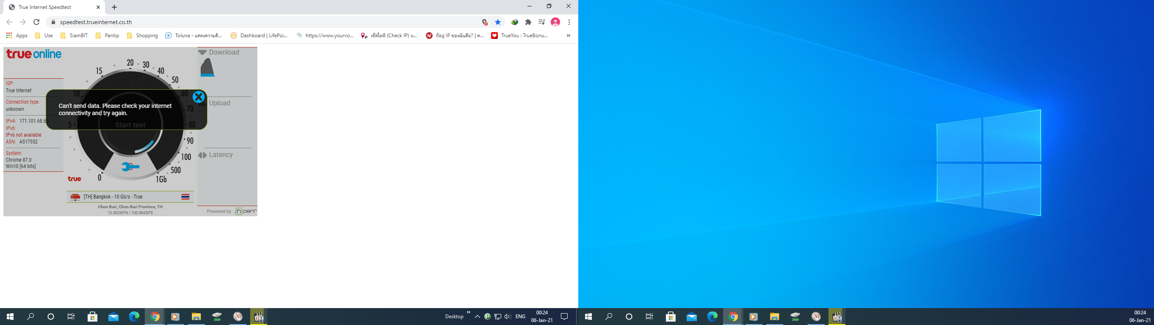
Task: Open the clock on the second monitor taskbar
Action: 1140,317
